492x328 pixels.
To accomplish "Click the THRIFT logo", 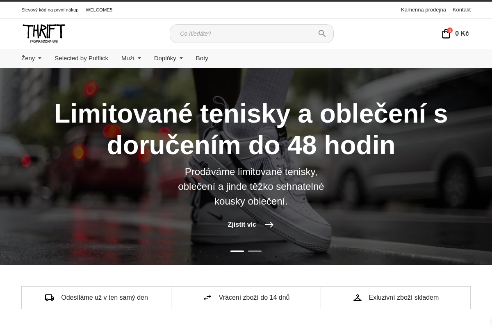I will [43, 33].
